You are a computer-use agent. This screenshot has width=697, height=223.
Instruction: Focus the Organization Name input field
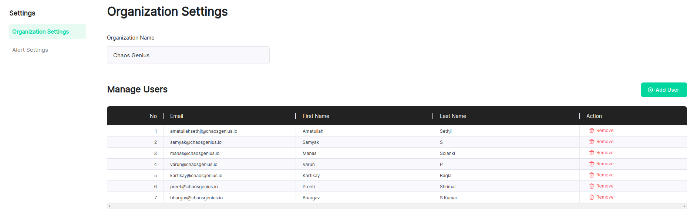[x=188, y=55]
